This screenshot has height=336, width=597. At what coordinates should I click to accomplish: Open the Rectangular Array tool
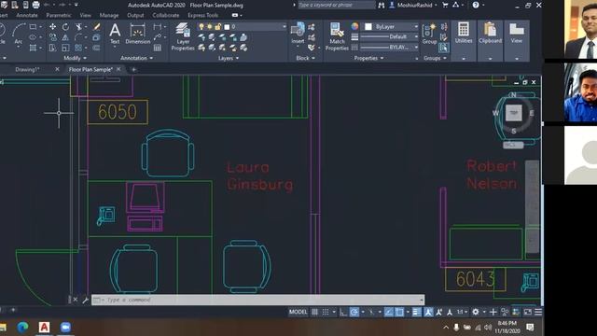pyautogui.click(x=78, y=48)
